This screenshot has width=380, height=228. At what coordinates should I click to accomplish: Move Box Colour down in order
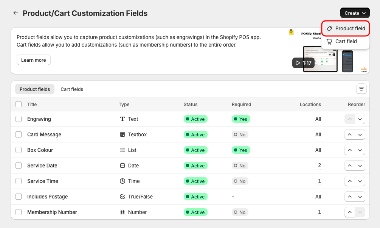(360, 150)
